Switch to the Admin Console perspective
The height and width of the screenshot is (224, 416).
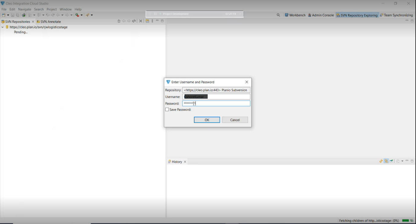tap(321, 15)
